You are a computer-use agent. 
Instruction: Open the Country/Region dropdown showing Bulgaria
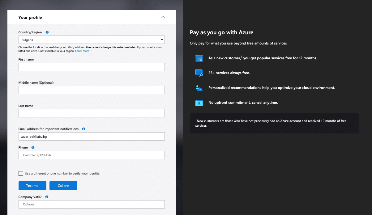92,40
